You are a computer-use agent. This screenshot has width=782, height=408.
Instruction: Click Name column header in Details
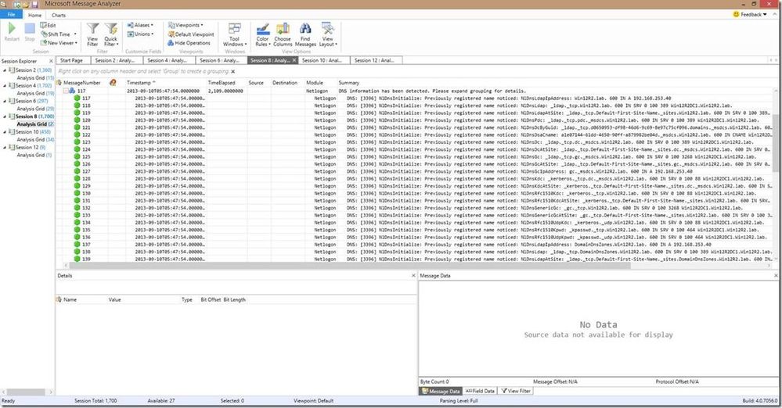point(70,300)
